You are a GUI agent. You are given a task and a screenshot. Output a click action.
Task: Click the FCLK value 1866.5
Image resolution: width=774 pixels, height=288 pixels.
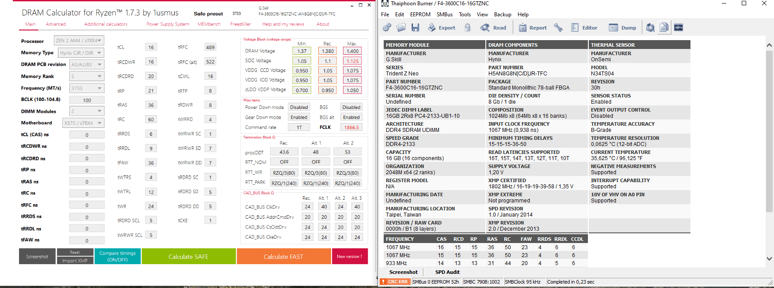coord(352,127)
